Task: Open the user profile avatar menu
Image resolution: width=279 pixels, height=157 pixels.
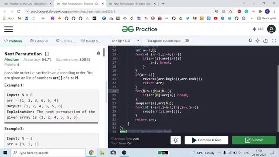Action: [271, 29]
